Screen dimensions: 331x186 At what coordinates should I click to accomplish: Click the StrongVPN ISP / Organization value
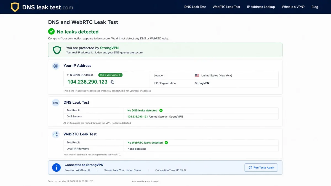tap(202, 83)
